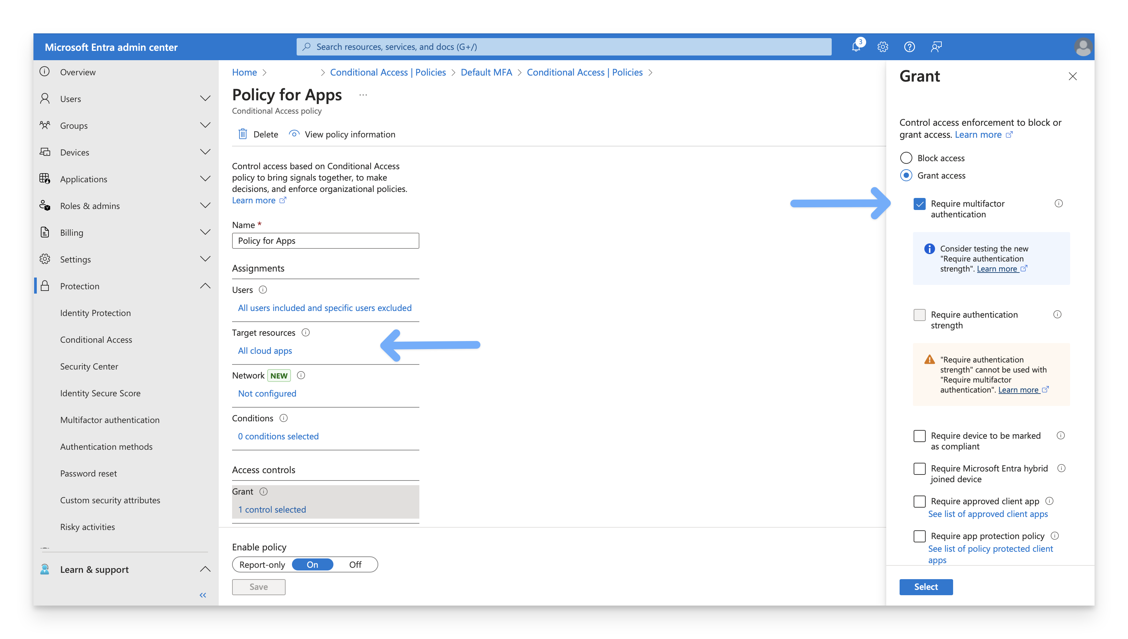
Task: Switch Enable policy to Report-only
Action: coord(263,565)
